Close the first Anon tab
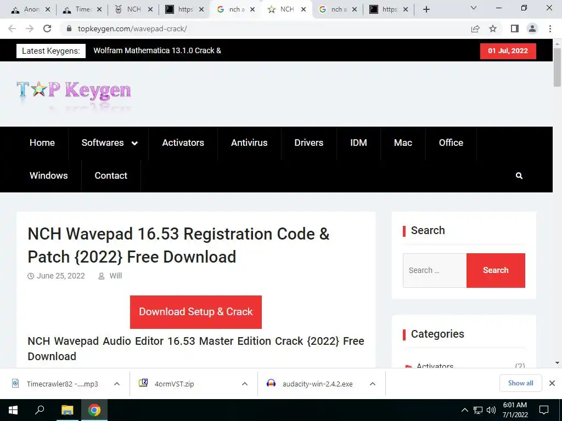The image size is (562, 421). pyautogui.click(x=48, y=9)
